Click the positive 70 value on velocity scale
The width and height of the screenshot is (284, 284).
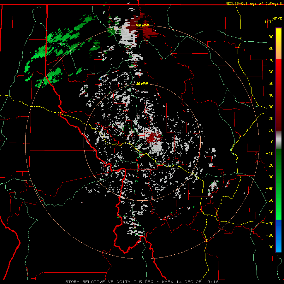[271, 60]
